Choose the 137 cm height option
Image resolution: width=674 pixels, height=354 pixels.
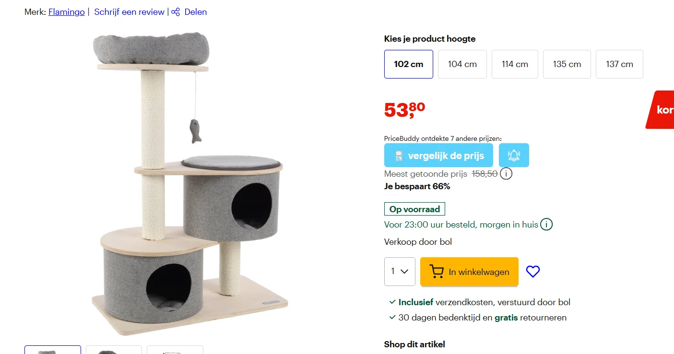click(619, 64)
